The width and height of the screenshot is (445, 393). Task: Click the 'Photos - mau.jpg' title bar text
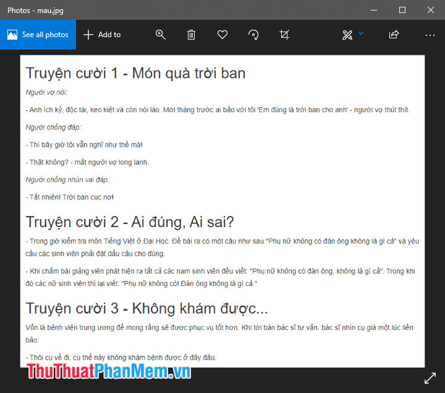[x=35, y=11]
